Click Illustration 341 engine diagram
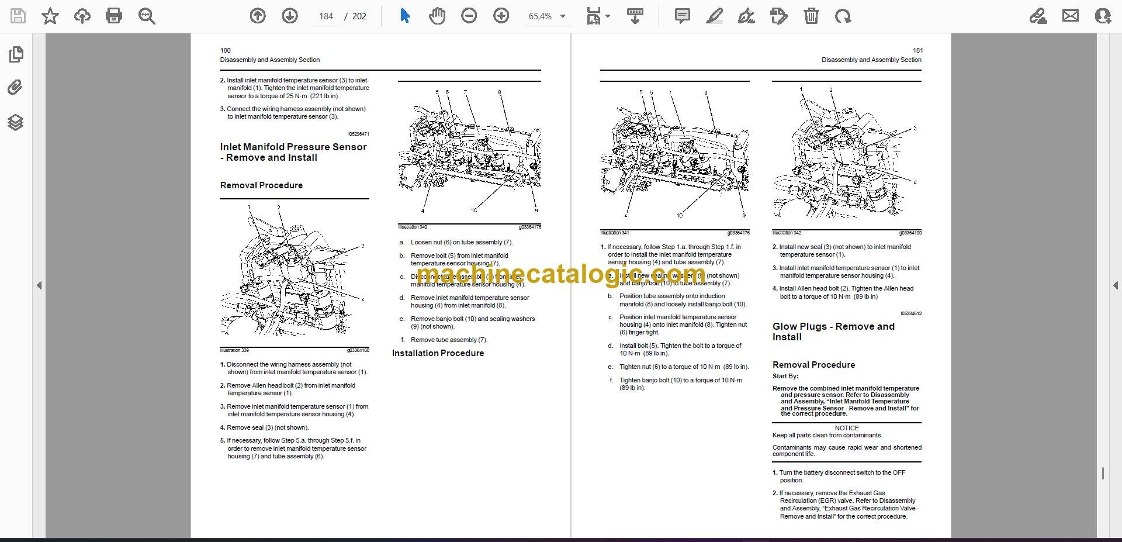Image resolution: width=1122 pixels, height=542 pixels. pos(674,153)
